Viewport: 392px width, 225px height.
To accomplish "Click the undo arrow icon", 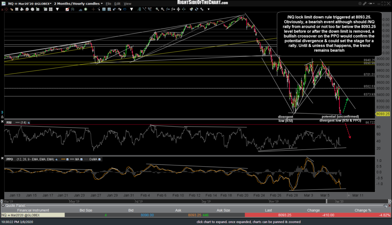I will pyautogui.click(x=114, y=9).
